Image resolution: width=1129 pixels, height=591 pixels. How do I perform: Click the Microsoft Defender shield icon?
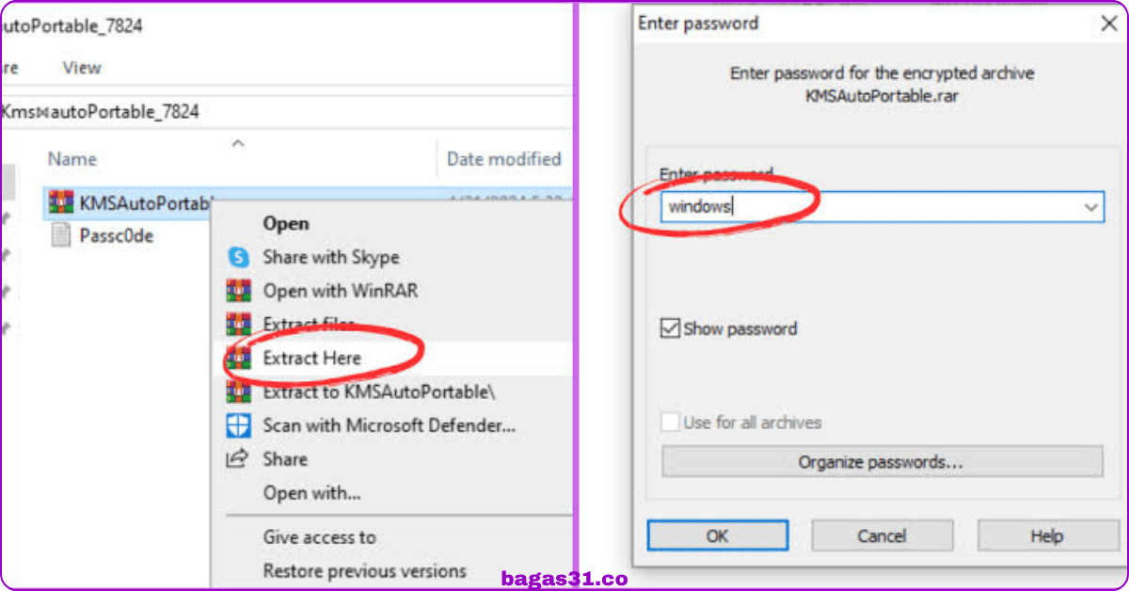(240, 425)
